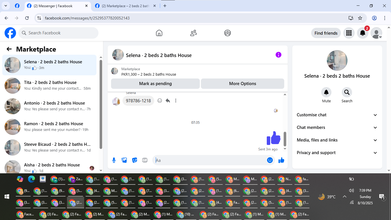Open Chrome tab search dropdown arrow

click(x=6, y=6)
